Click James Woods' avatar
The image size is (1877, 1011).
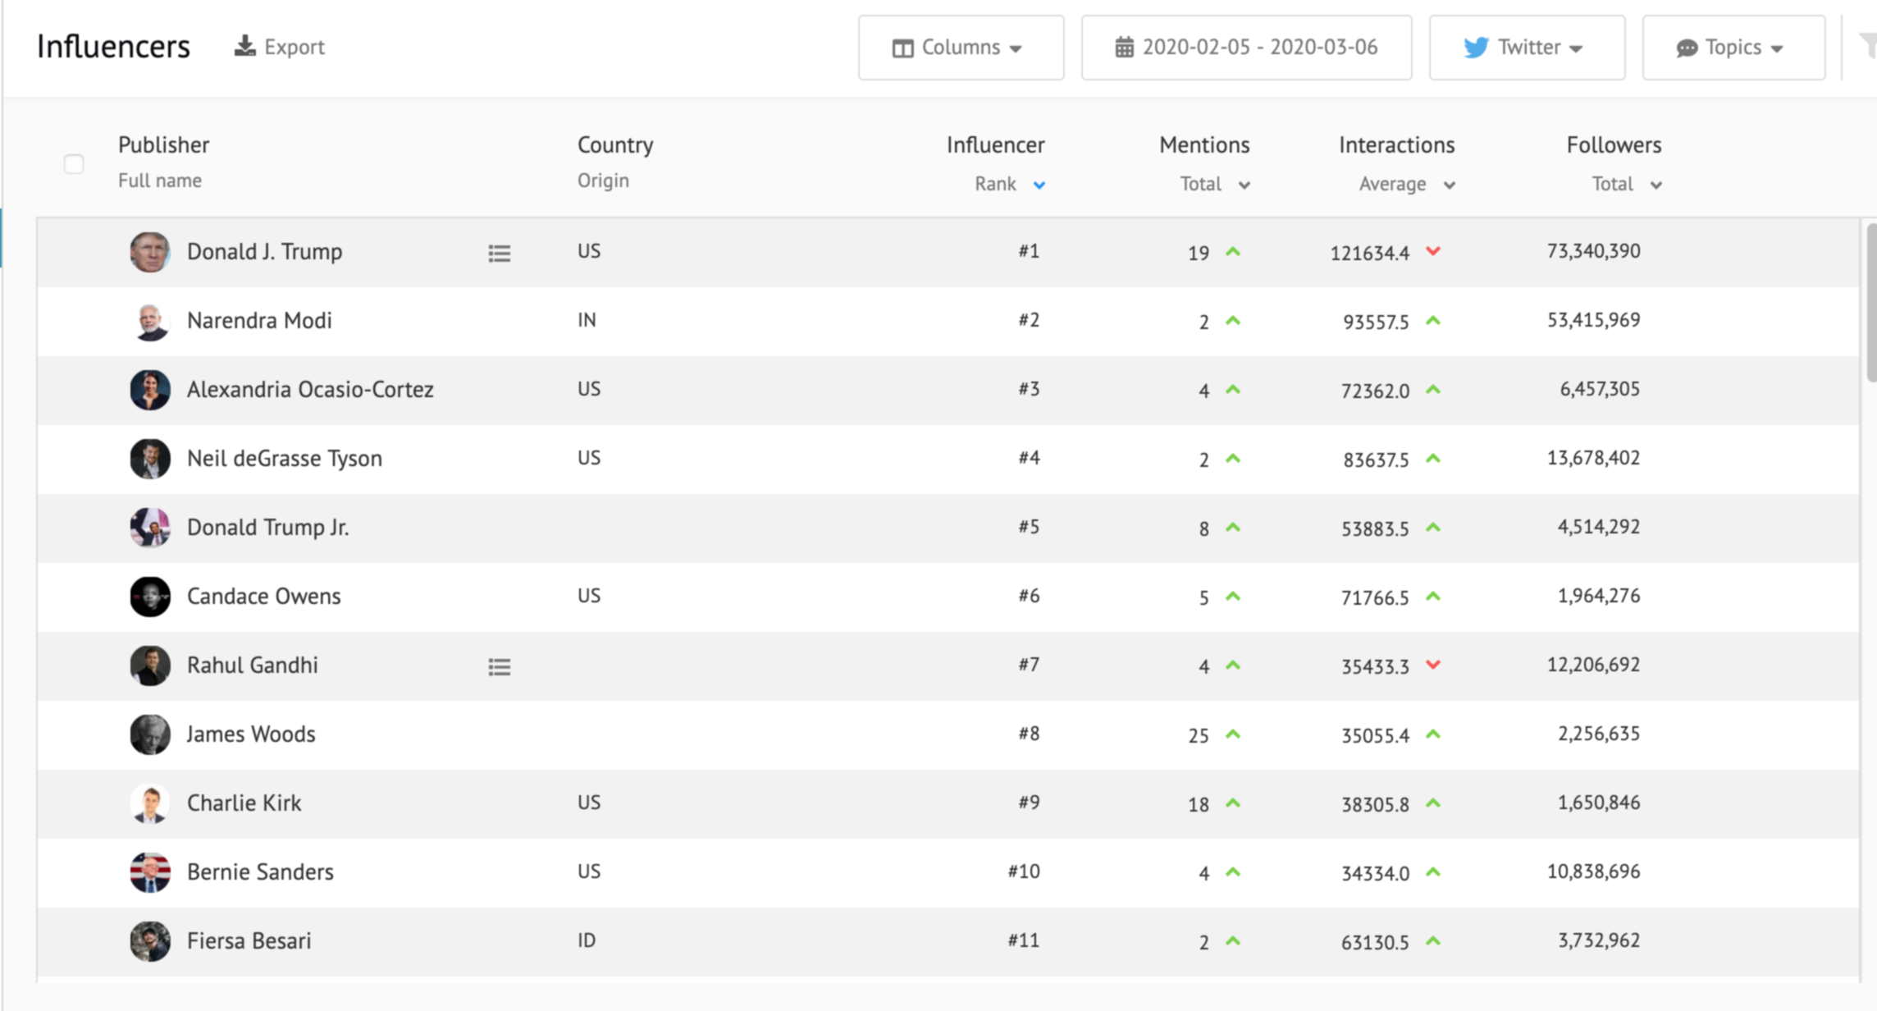pos(150,734)
